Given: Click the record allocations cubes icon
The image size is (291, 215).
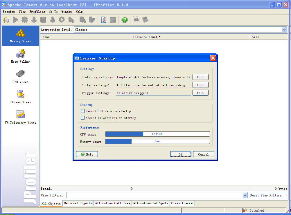Looking at the screenshot, I should click(82, 20).
